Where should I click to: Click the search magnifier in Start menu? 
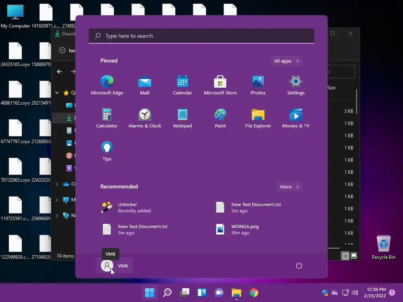(x=98, y=36)
